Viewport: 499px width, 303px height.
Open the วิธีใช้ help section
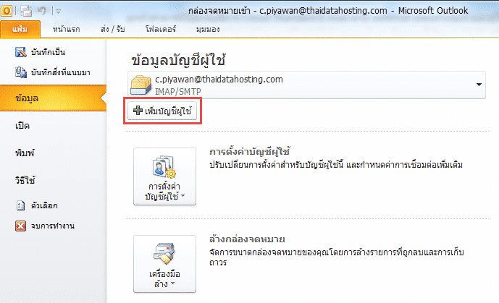(25, 180)
